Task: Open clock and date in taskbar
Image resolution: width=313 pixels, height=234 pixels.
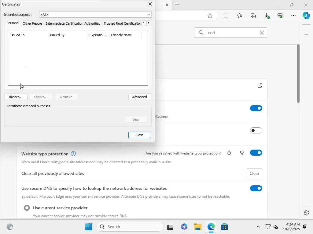Action: (x=291, y=227)
